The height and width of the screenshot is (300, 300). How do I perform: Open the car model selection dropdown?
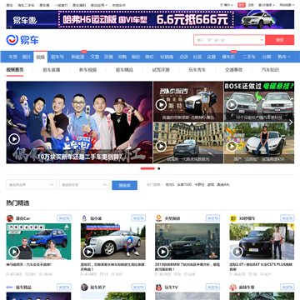(84, 184)
